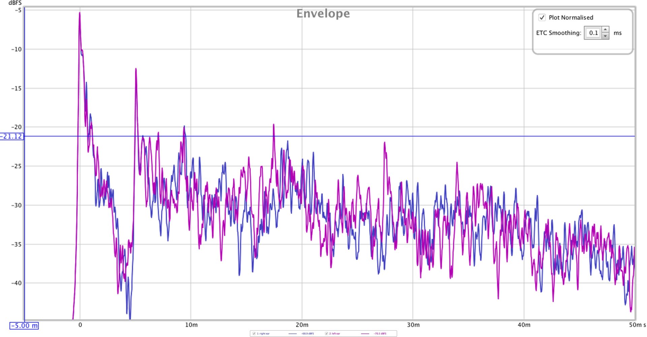Uncheck the Plot Normalised checkbox
The width and height of the screenshot is (647, 337).
pos(542,17)
